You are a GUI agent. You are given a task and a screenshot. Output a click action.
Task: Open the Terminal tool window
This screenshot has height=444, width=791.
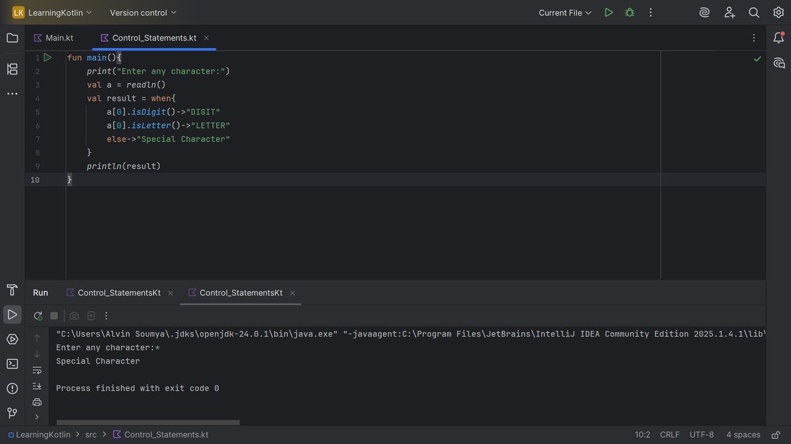click(x=12, y=364)
